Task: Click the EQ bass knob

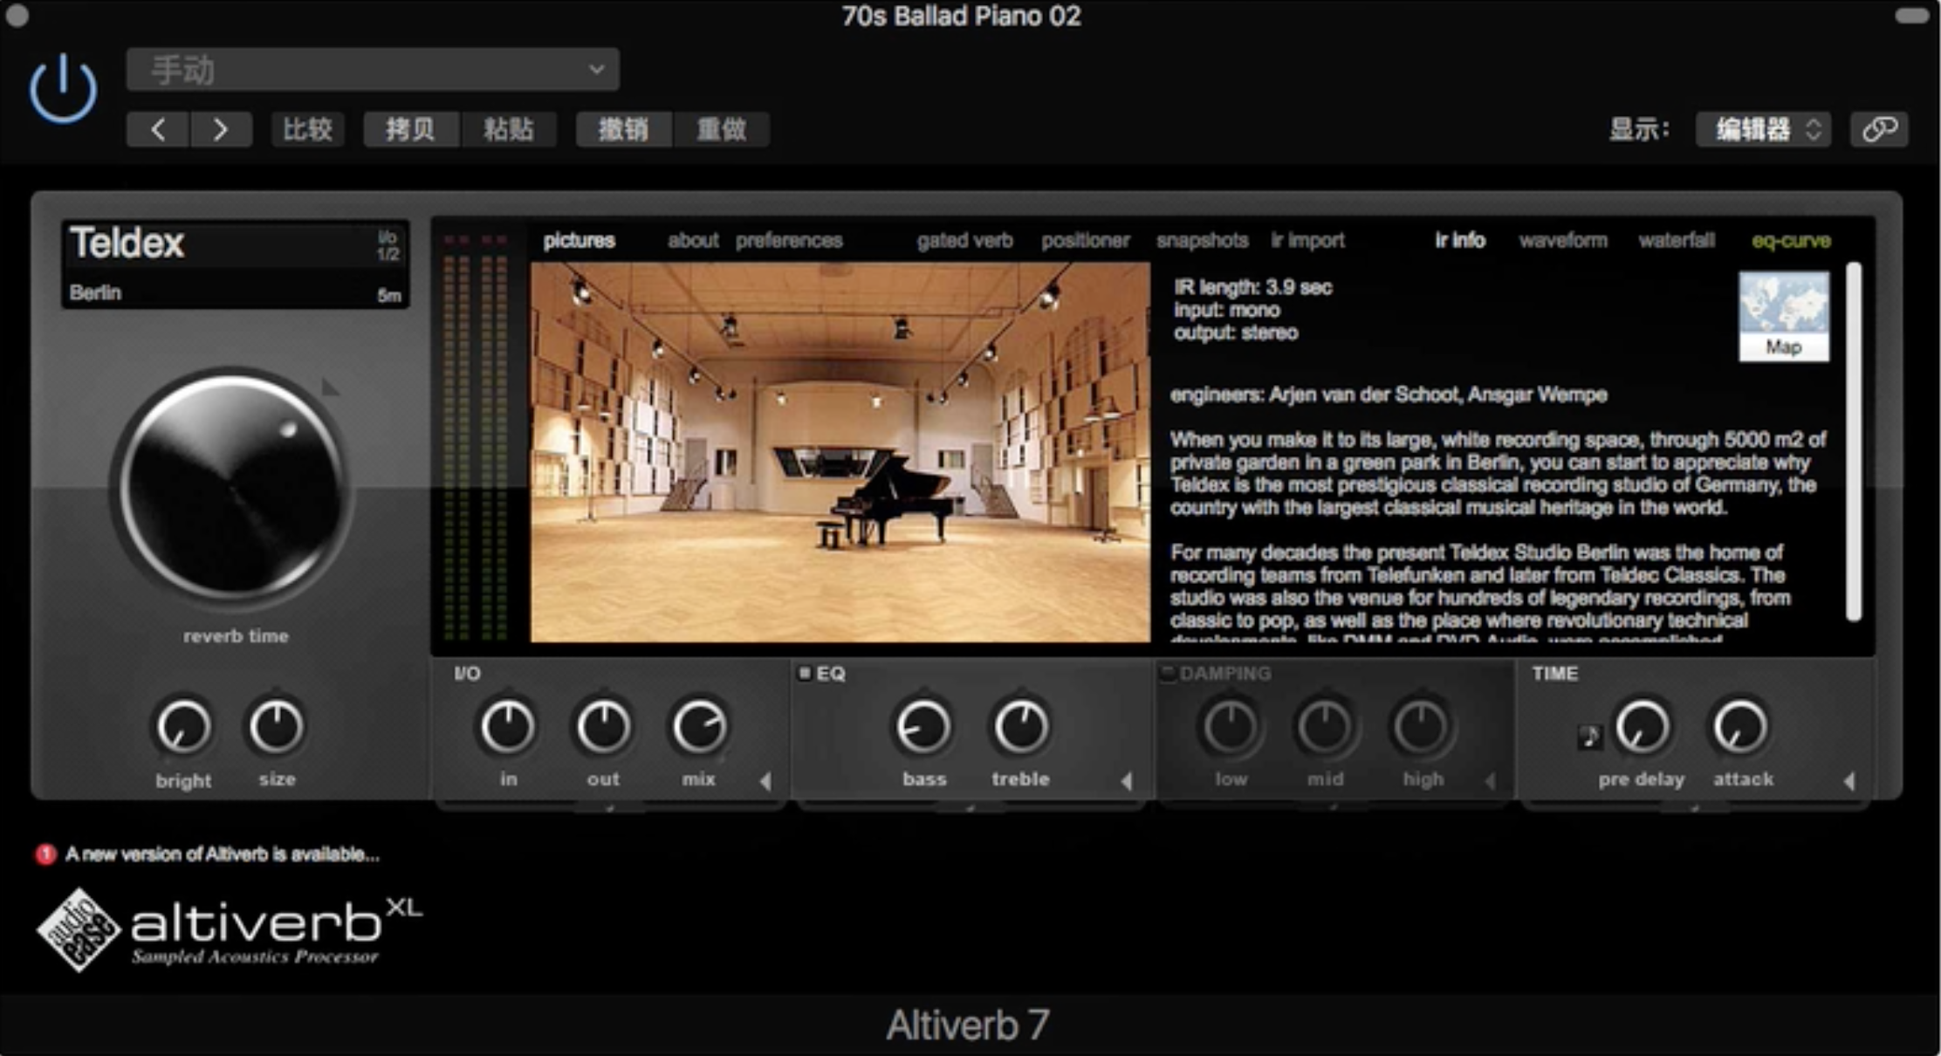Action: coord(923,726)
